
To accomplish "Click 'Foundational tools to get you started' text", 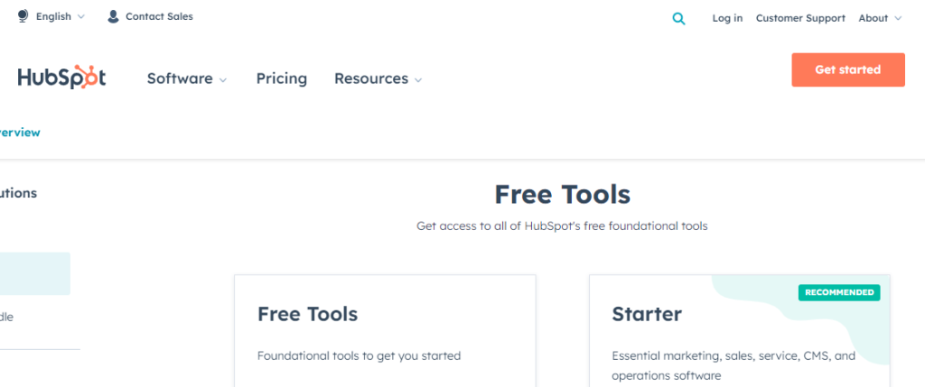I will click(x=359, y=355).
